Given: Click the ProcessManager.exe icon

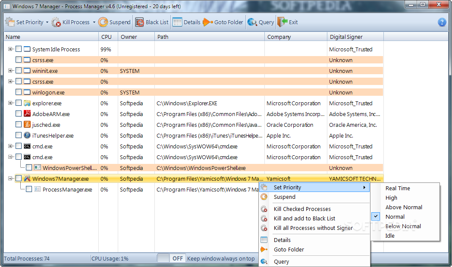Looking at the screenshot, I should coord(38,189).
